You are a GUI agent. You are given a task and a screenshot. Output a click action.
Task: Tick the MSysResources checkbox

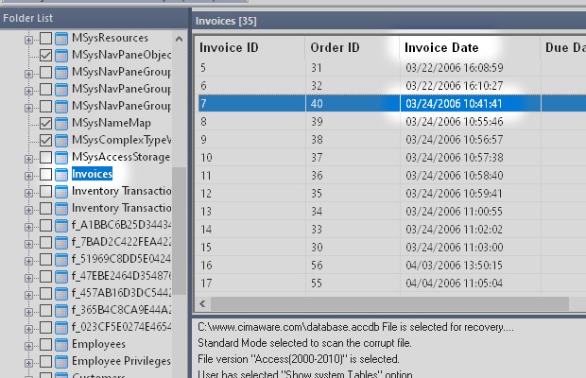pyautogui.click(x=45, y=38)
